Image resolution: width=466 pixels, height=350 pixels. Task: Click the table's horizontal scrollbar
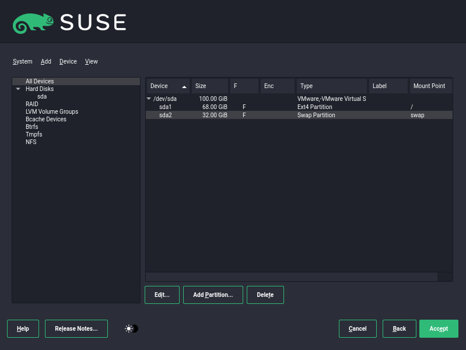pos(292,276)
